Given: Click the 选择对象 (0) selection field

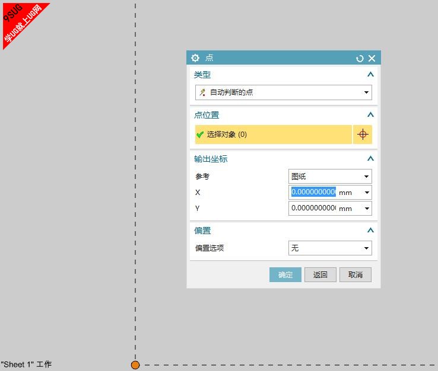Looking at the screenshot, I should [x=273, y=135].
